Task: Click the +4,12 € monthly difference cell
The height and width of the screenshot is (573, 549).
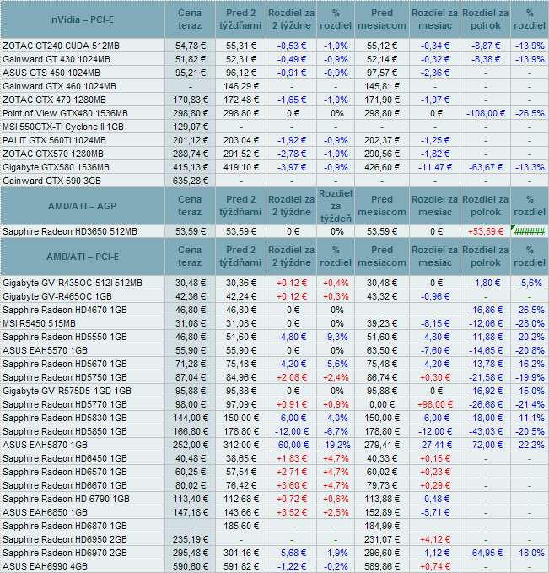Action: point(434,540)
